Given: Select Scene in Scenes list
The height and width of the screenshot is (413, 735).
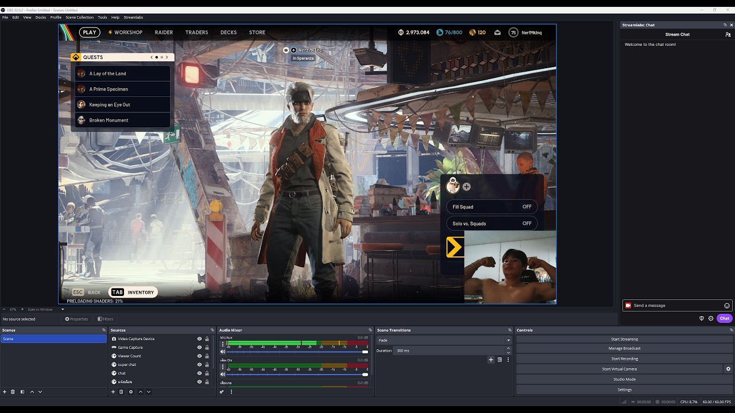Looking at the screenshot, I should (x=53, y=339).
